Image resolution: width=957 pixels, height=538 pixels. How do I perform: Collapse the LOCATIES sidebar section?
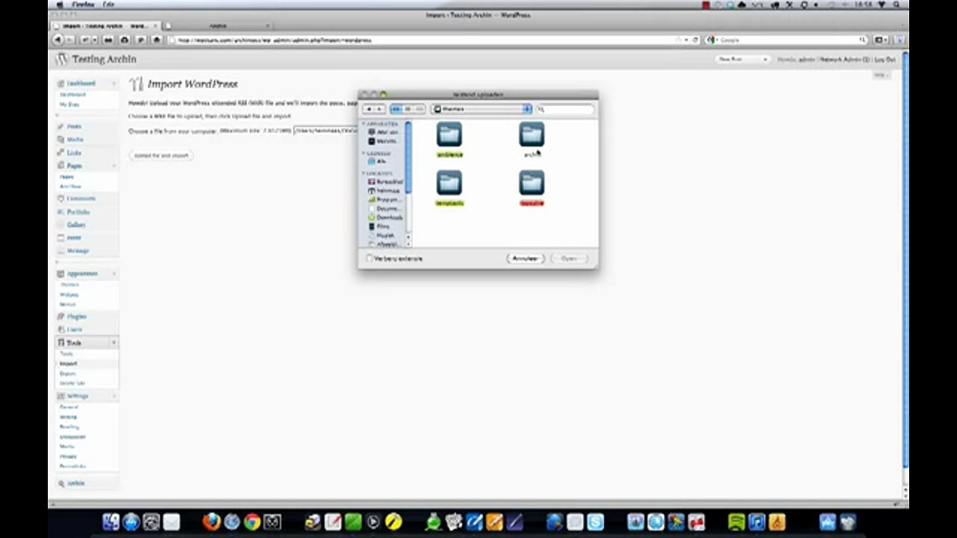[364, 173]
